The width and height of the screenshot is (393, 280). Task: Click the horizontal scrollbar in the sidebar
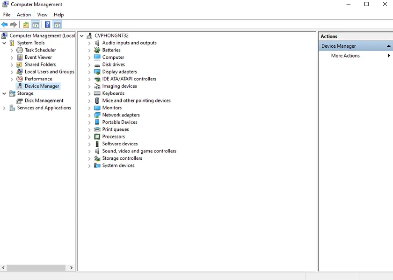37,267
